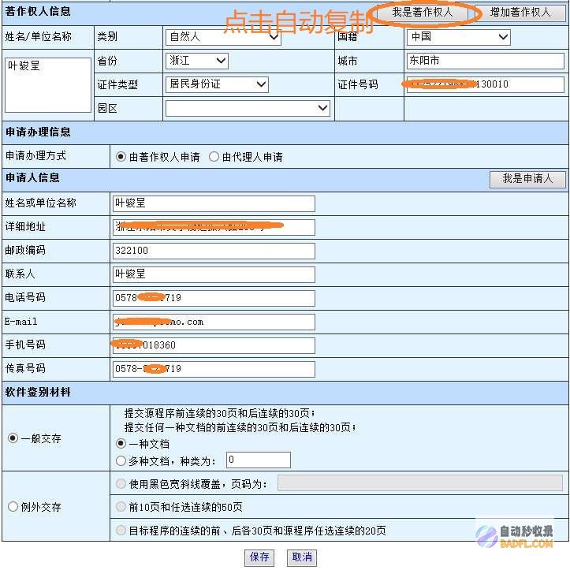Click the 著作权人信息 section heading
Screen dimensions: 570x570
coord(38,12)
